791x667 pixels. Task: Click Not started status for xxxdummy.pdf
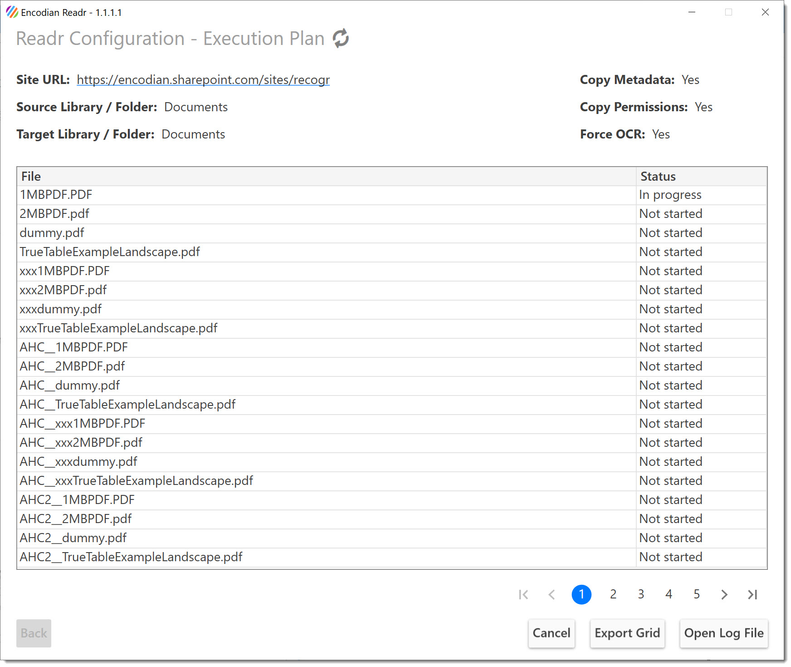(701, 309)
